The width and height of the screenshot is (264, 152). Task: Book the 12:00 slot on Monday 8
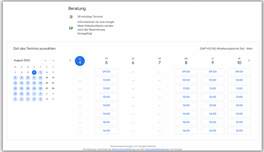186,97
